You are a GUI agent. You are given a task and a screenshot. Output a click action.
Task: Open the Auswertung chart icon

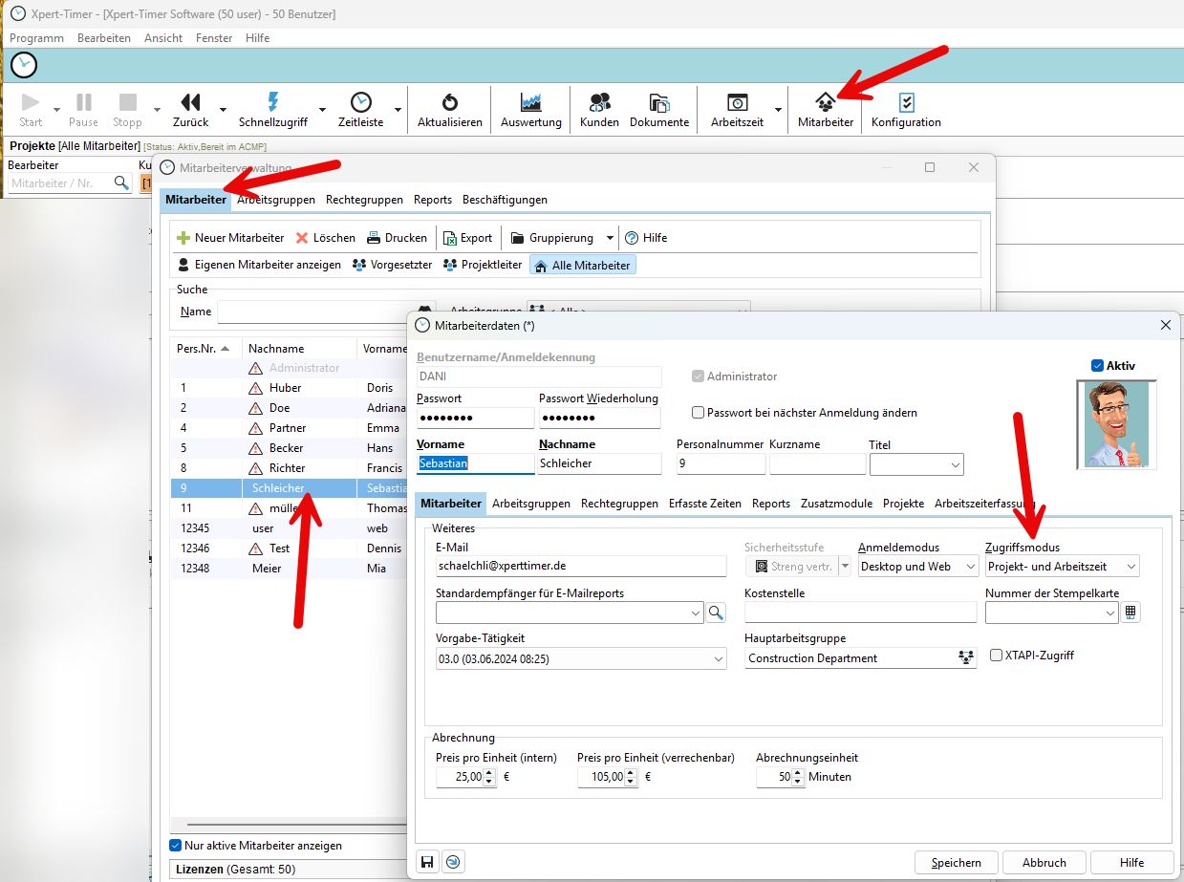pyautogui.click(x=530, y=103)
